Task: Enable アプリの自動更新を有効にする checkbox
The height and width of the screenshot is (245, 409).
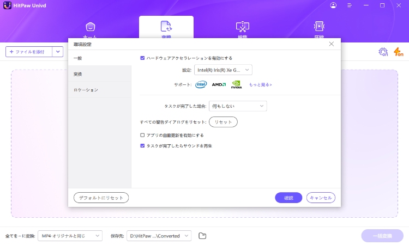Action: point(143,135)
